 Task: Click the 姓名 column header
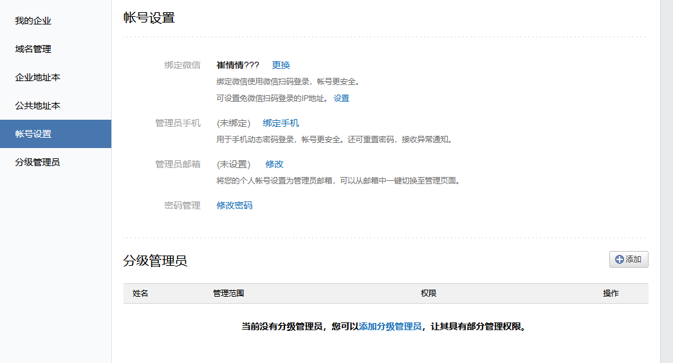point(140,293)
